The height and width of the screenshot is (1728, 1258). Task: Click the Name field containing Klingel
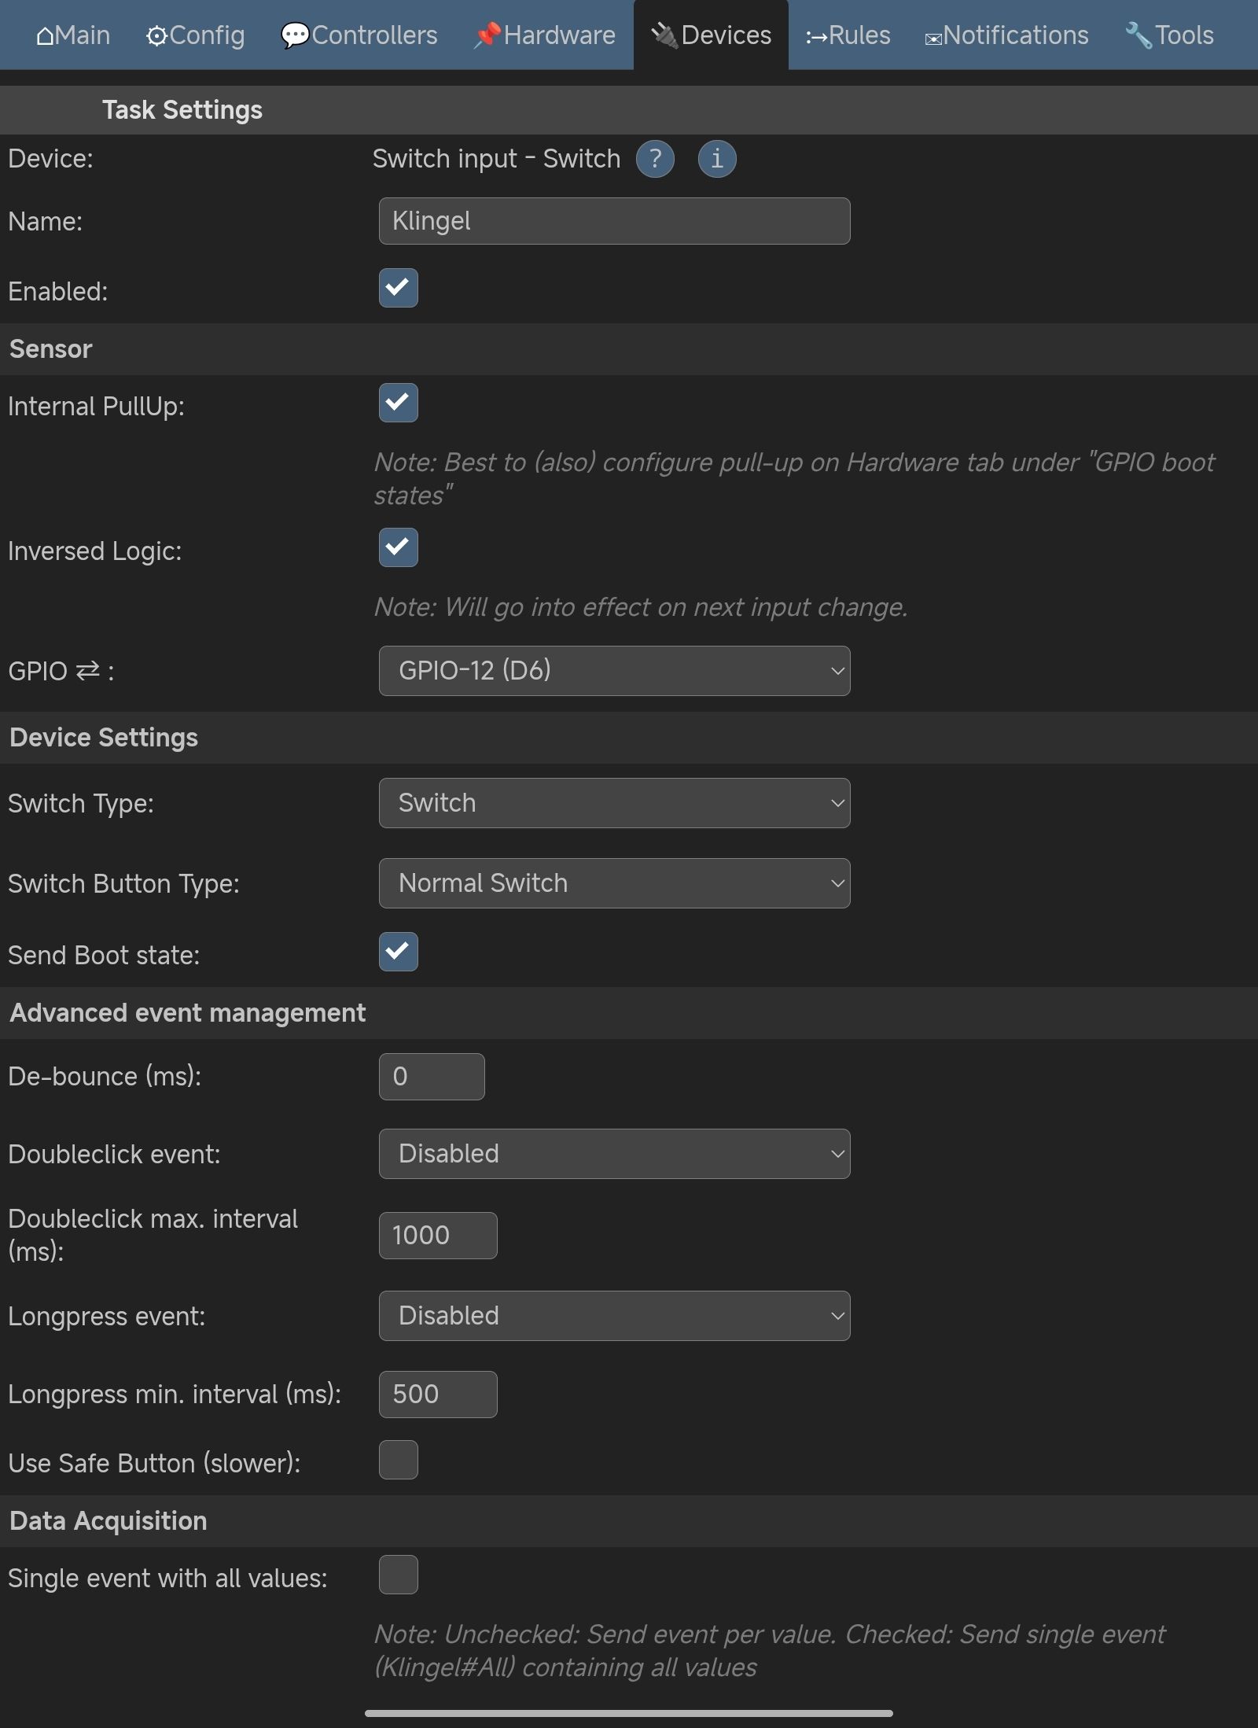point(614,221)
